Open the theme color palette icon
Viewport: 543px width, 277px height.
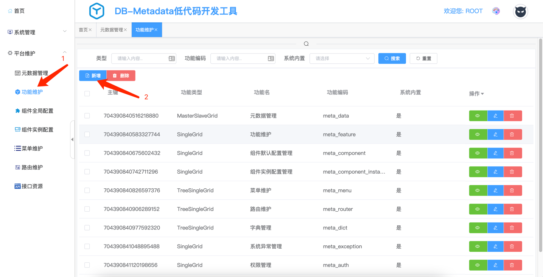[496, 11]
